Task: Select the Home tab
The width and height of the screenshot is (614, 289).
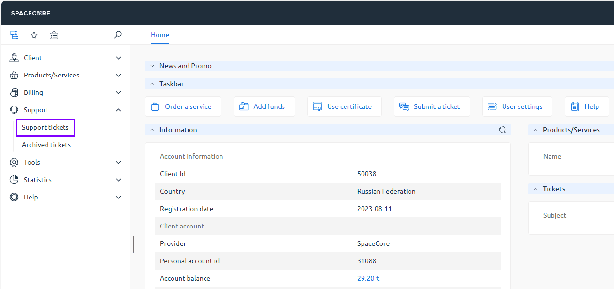Action: [160, 35]
